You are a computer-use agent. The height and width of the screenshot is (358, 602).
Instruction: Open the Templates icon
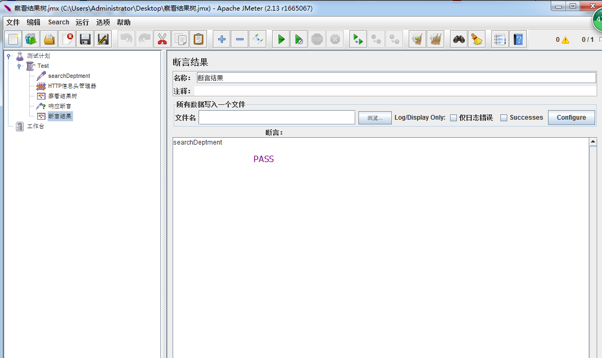click(x=31, y=39)
